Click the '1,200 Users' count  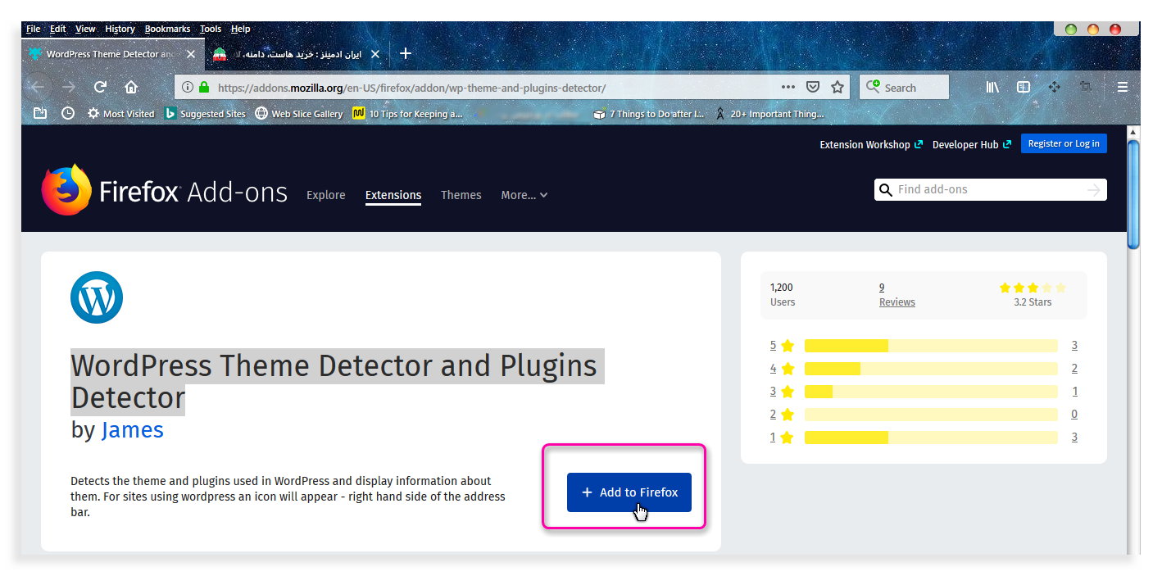point(783,295)
